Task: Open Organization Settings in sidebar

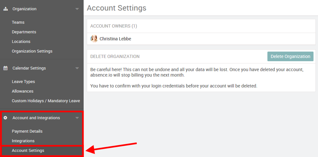Action: point(32,51)
